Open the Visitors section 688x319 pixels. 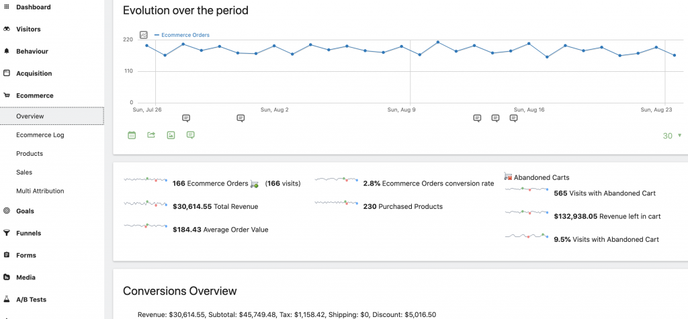point(28,29)
